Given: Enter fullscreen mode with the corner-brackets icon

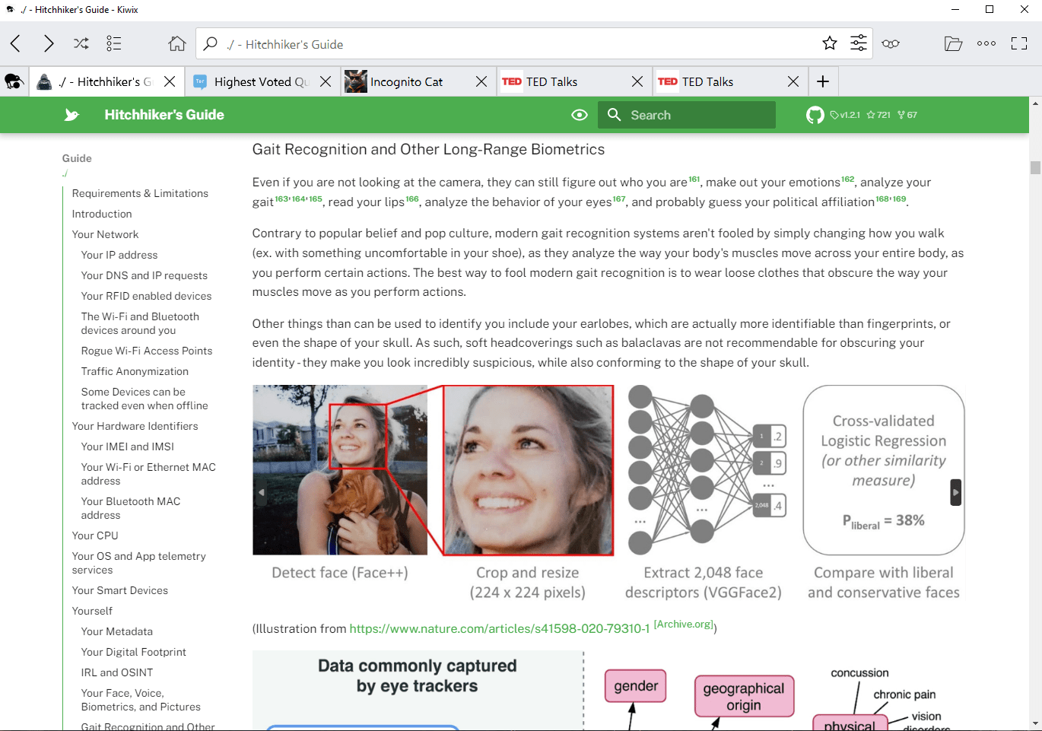Looking at the screenshot, I should pyautogui.click(x=1019, y=43).
